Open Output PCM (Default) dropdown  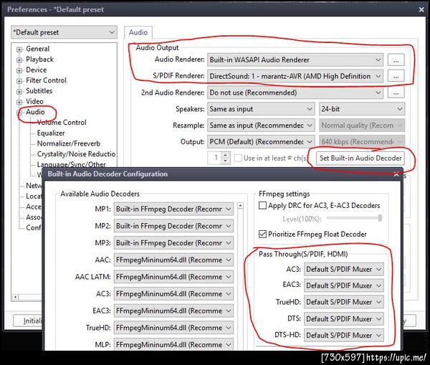(x=261, y=142)
